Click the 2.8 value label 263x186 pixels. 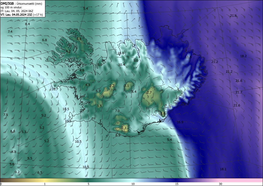tap(163, 114)
